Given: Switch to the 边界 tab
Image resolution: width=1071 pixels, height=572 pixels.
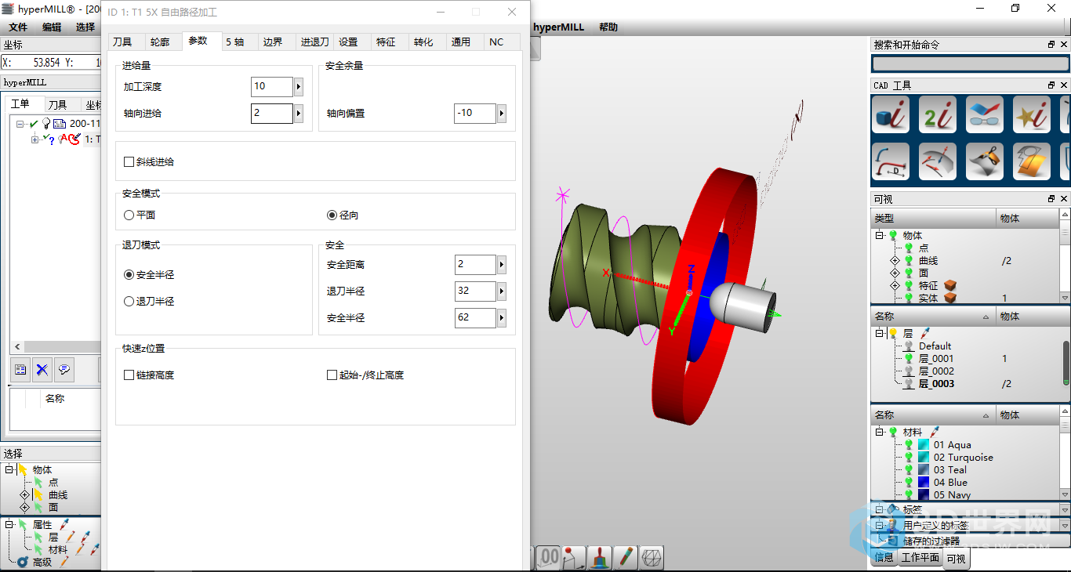Looking at the screenshot, I should [x=273, y=42].
